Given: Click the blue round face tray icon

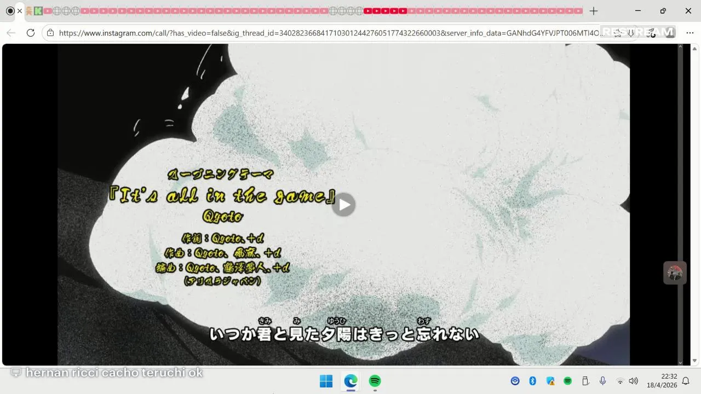Looking at the screenshot, I should (515, 381).
